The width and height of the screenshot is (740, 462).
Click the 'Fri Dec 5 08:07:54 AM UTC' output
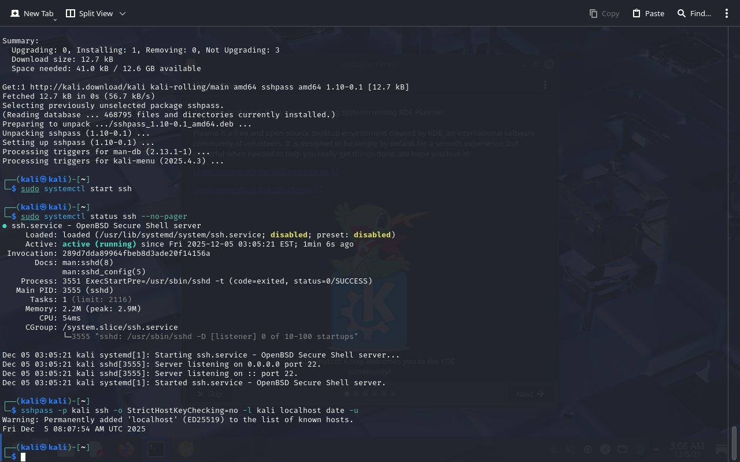[74, 429]
